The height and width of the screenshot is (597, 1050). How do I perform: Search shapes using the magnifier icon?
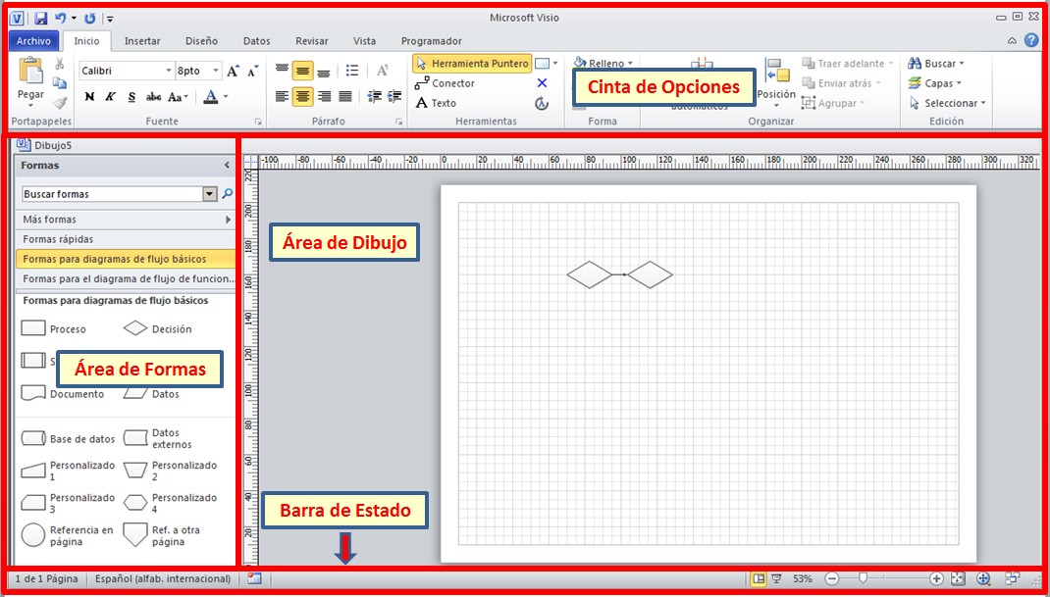pos(228,194)
